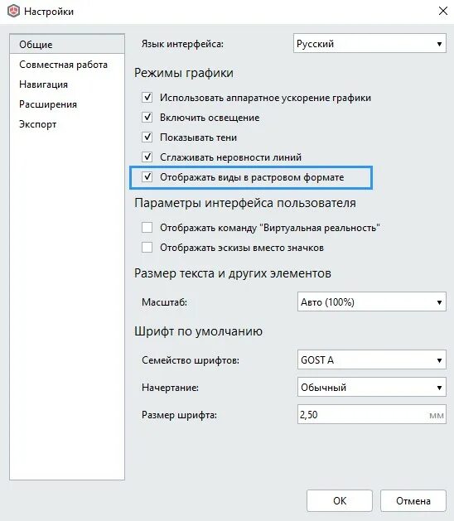
Task: Select the Общие settings section
Action: tap(67, 44)
